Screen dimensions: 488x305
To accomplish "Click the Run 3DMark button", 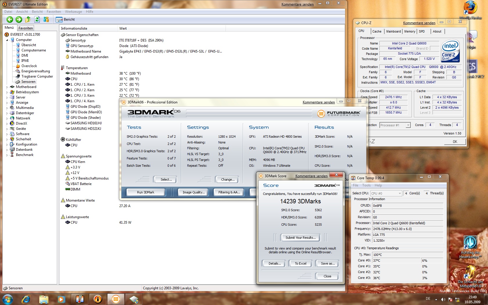I will 146,192.
